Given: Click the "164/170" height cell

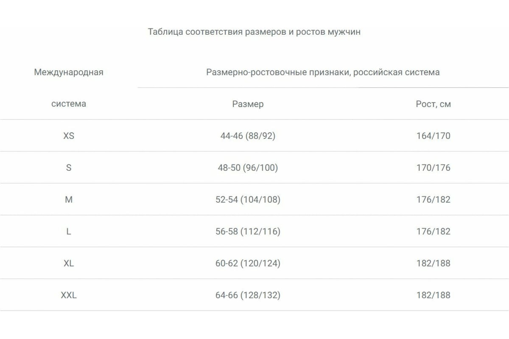Looking at the screenshot, I should coord(433,136).
